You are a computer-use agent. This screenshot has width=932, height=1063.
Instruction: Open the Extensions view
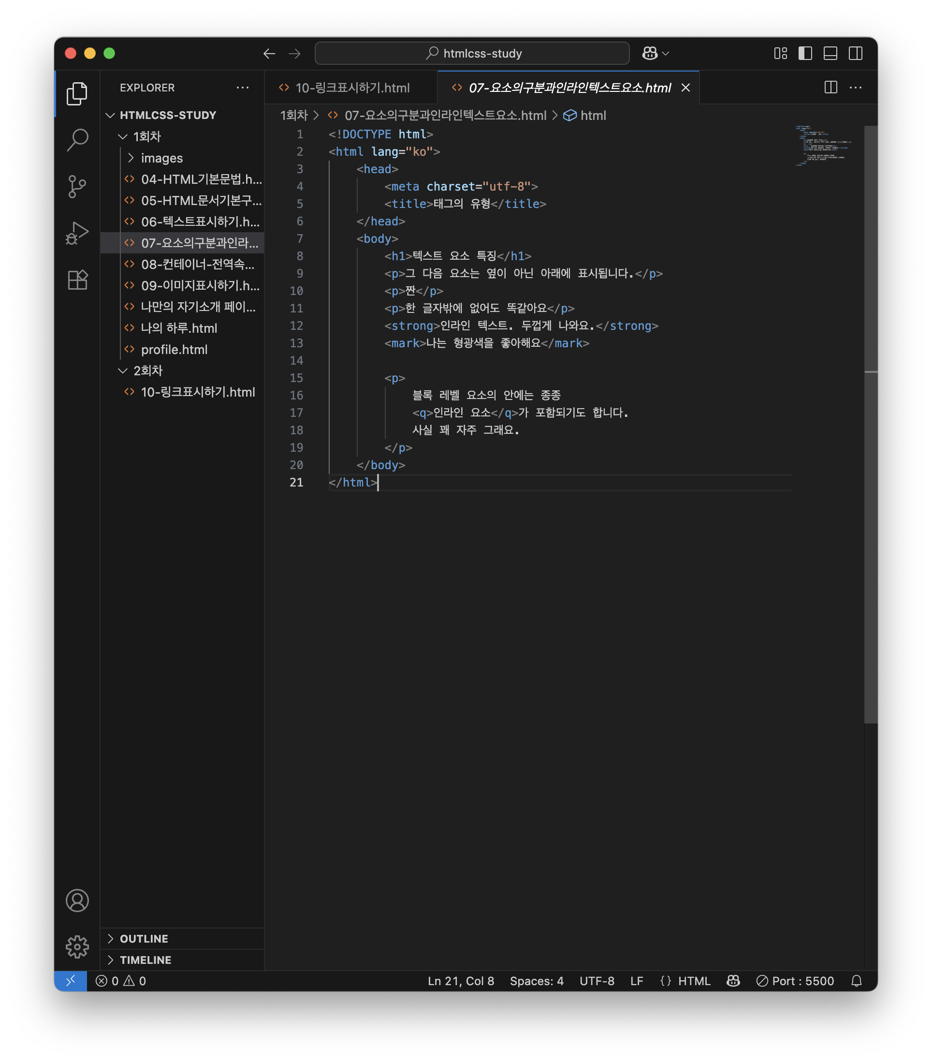point(77,280)
